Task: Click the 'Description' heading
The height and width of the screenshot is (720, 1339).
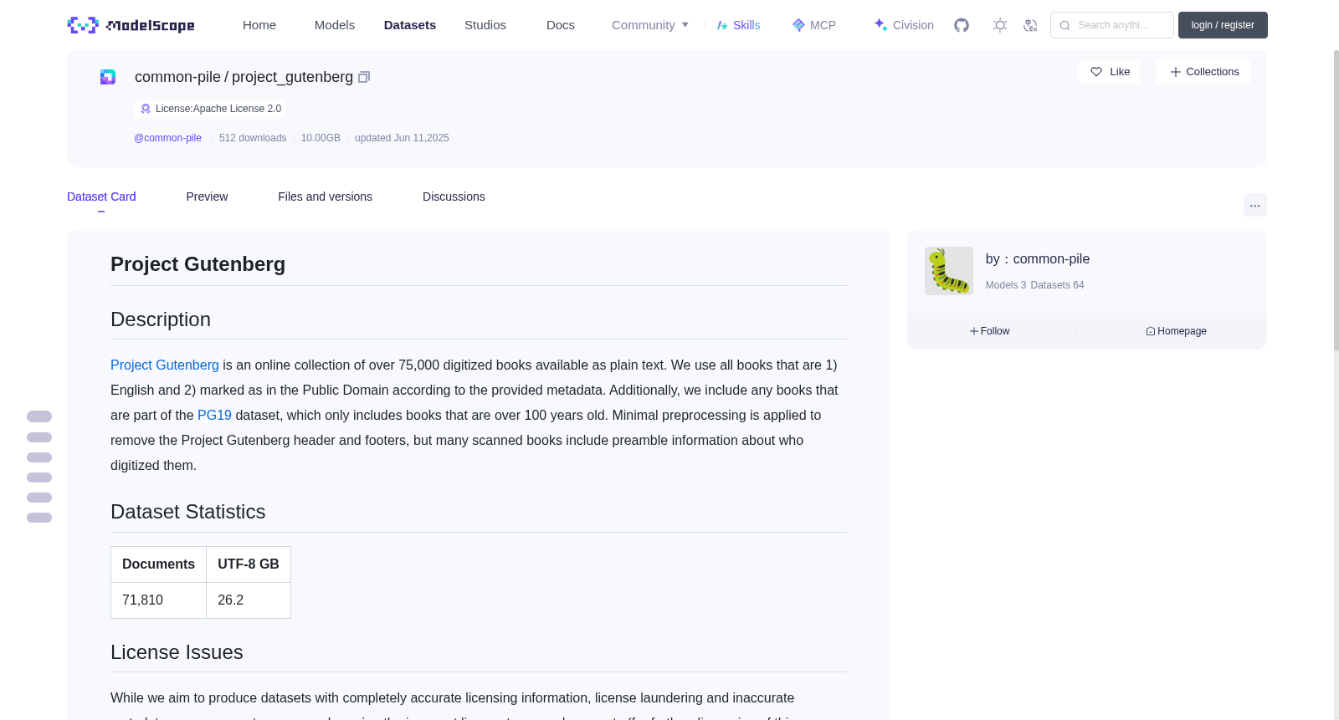Action: click(161, 319)
